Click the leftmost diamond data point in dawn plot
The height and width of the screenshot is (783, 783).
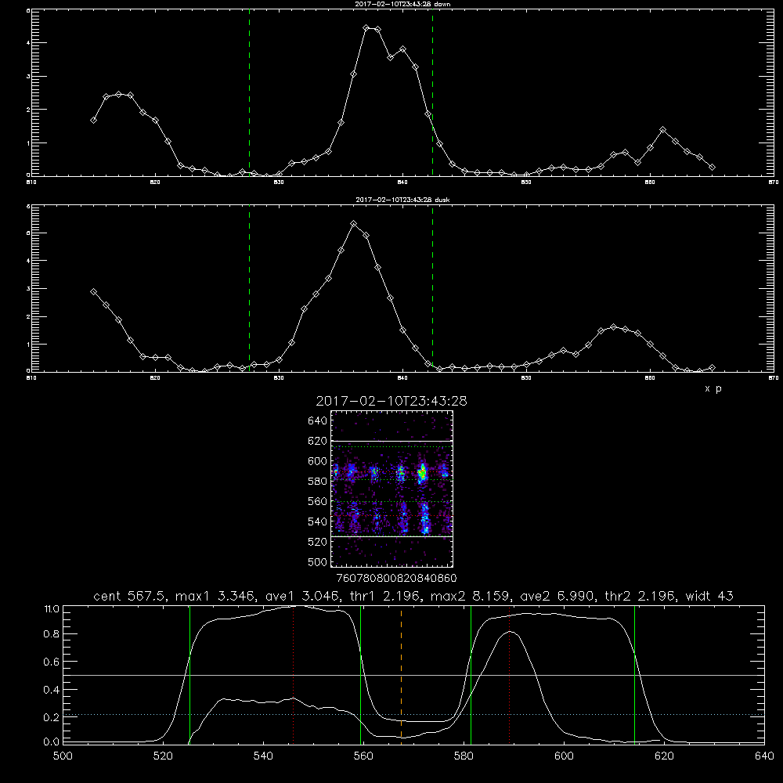pyautogui.click(x=93, y=120)
